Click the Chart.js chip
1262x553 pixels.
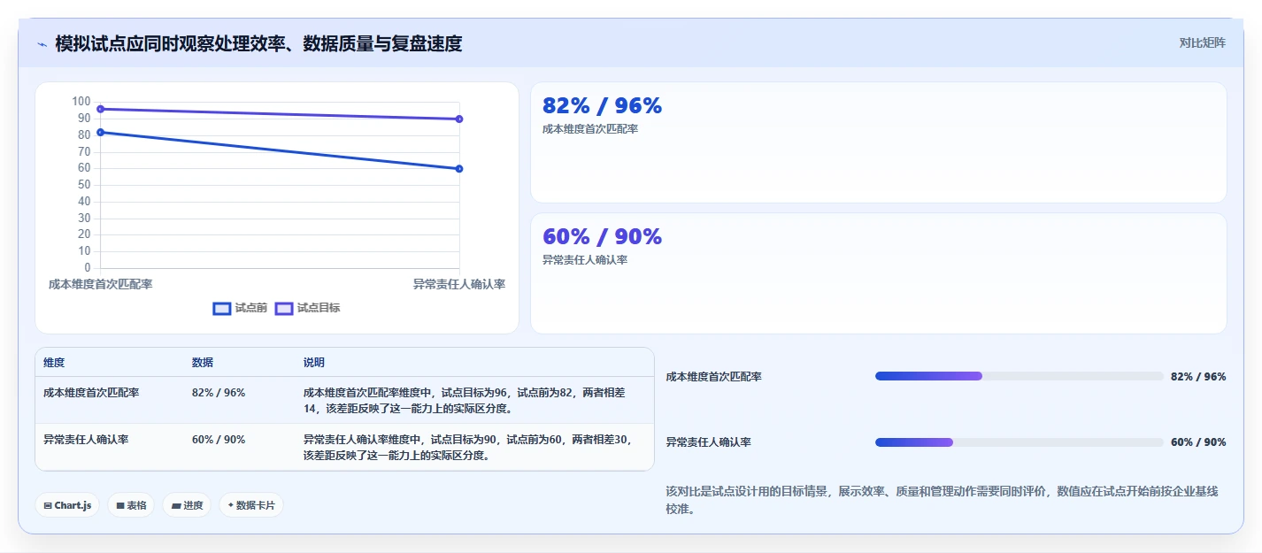click(x=67, y=505)
